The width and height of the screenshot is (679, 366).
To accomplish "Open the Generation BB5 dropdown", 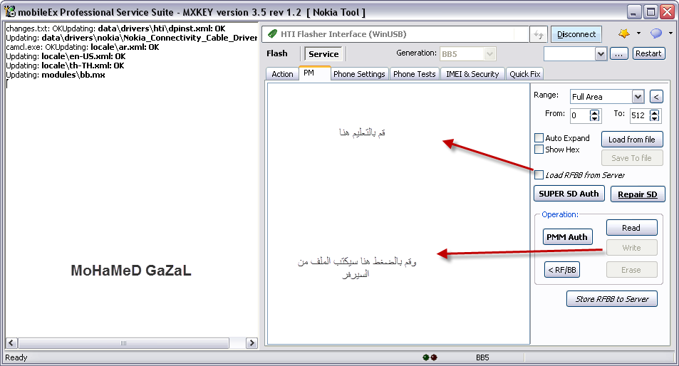I will [x=489, y=54].
